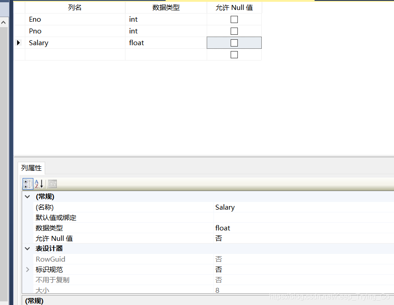
Task: Click the int data type for Eno
Action: 166,19
